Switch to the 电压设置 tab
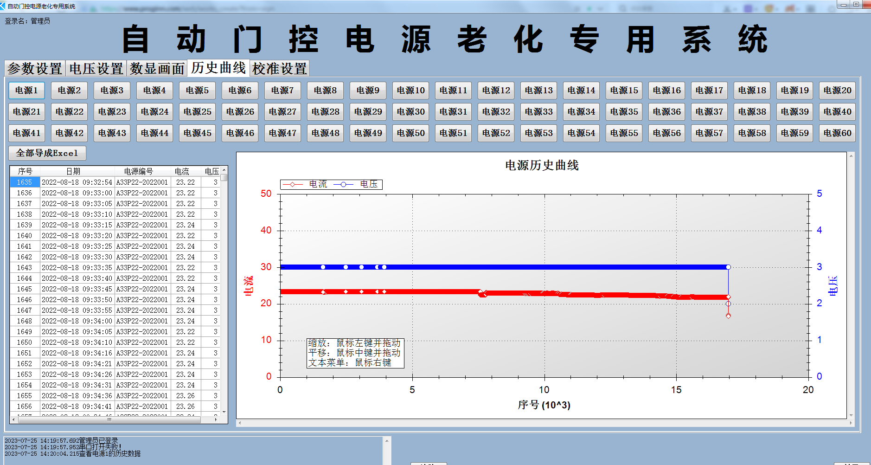This screenshot has width=871, height=465. click(96, 69)
